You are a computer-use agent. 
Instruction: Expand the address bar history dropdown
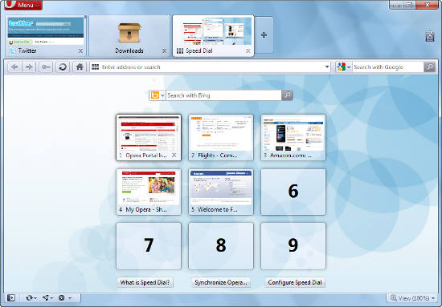click(x=327, y=67)
